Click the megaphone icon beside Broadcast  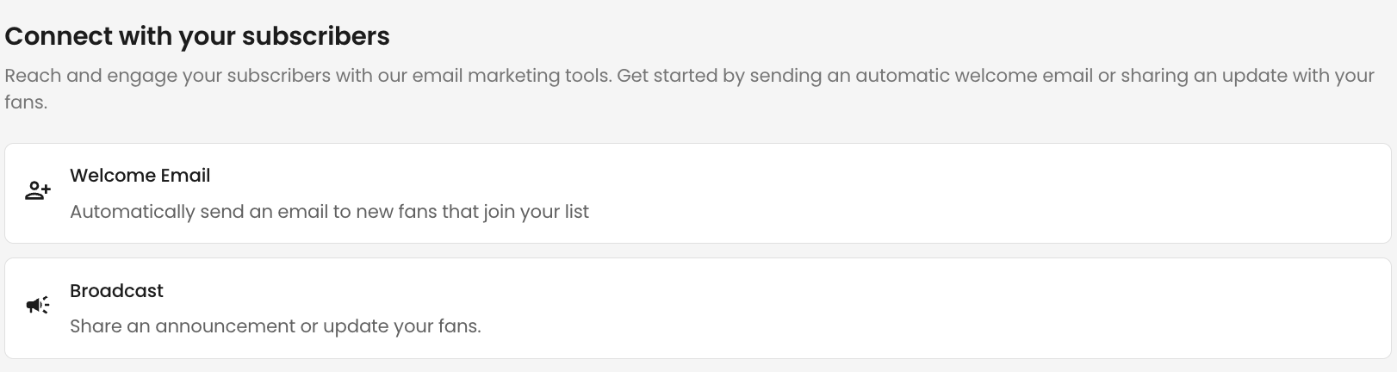coord(38,305)
